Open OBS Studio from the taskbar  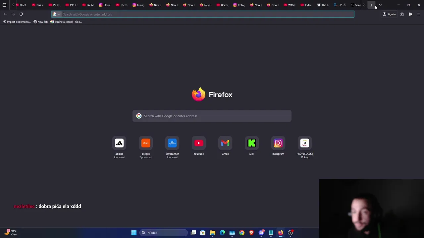coord(290,233)
